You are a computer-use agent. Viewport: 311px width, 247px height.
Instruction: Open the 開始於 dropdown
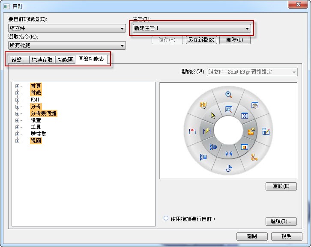click(x=252, y=72)
